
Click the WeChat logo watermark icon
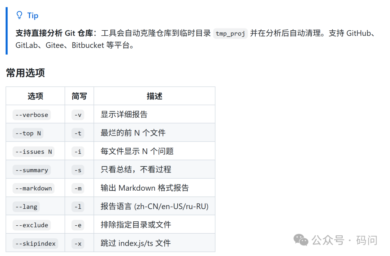tap(301, 240)
